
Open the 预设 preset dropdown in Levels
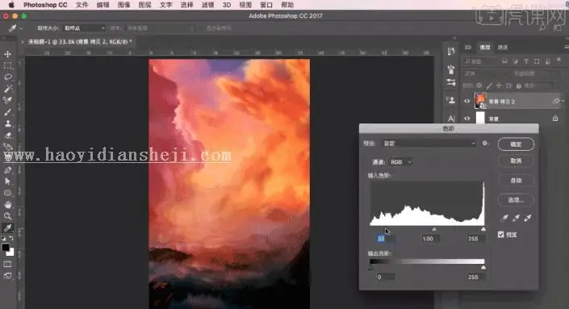point(429,144)
